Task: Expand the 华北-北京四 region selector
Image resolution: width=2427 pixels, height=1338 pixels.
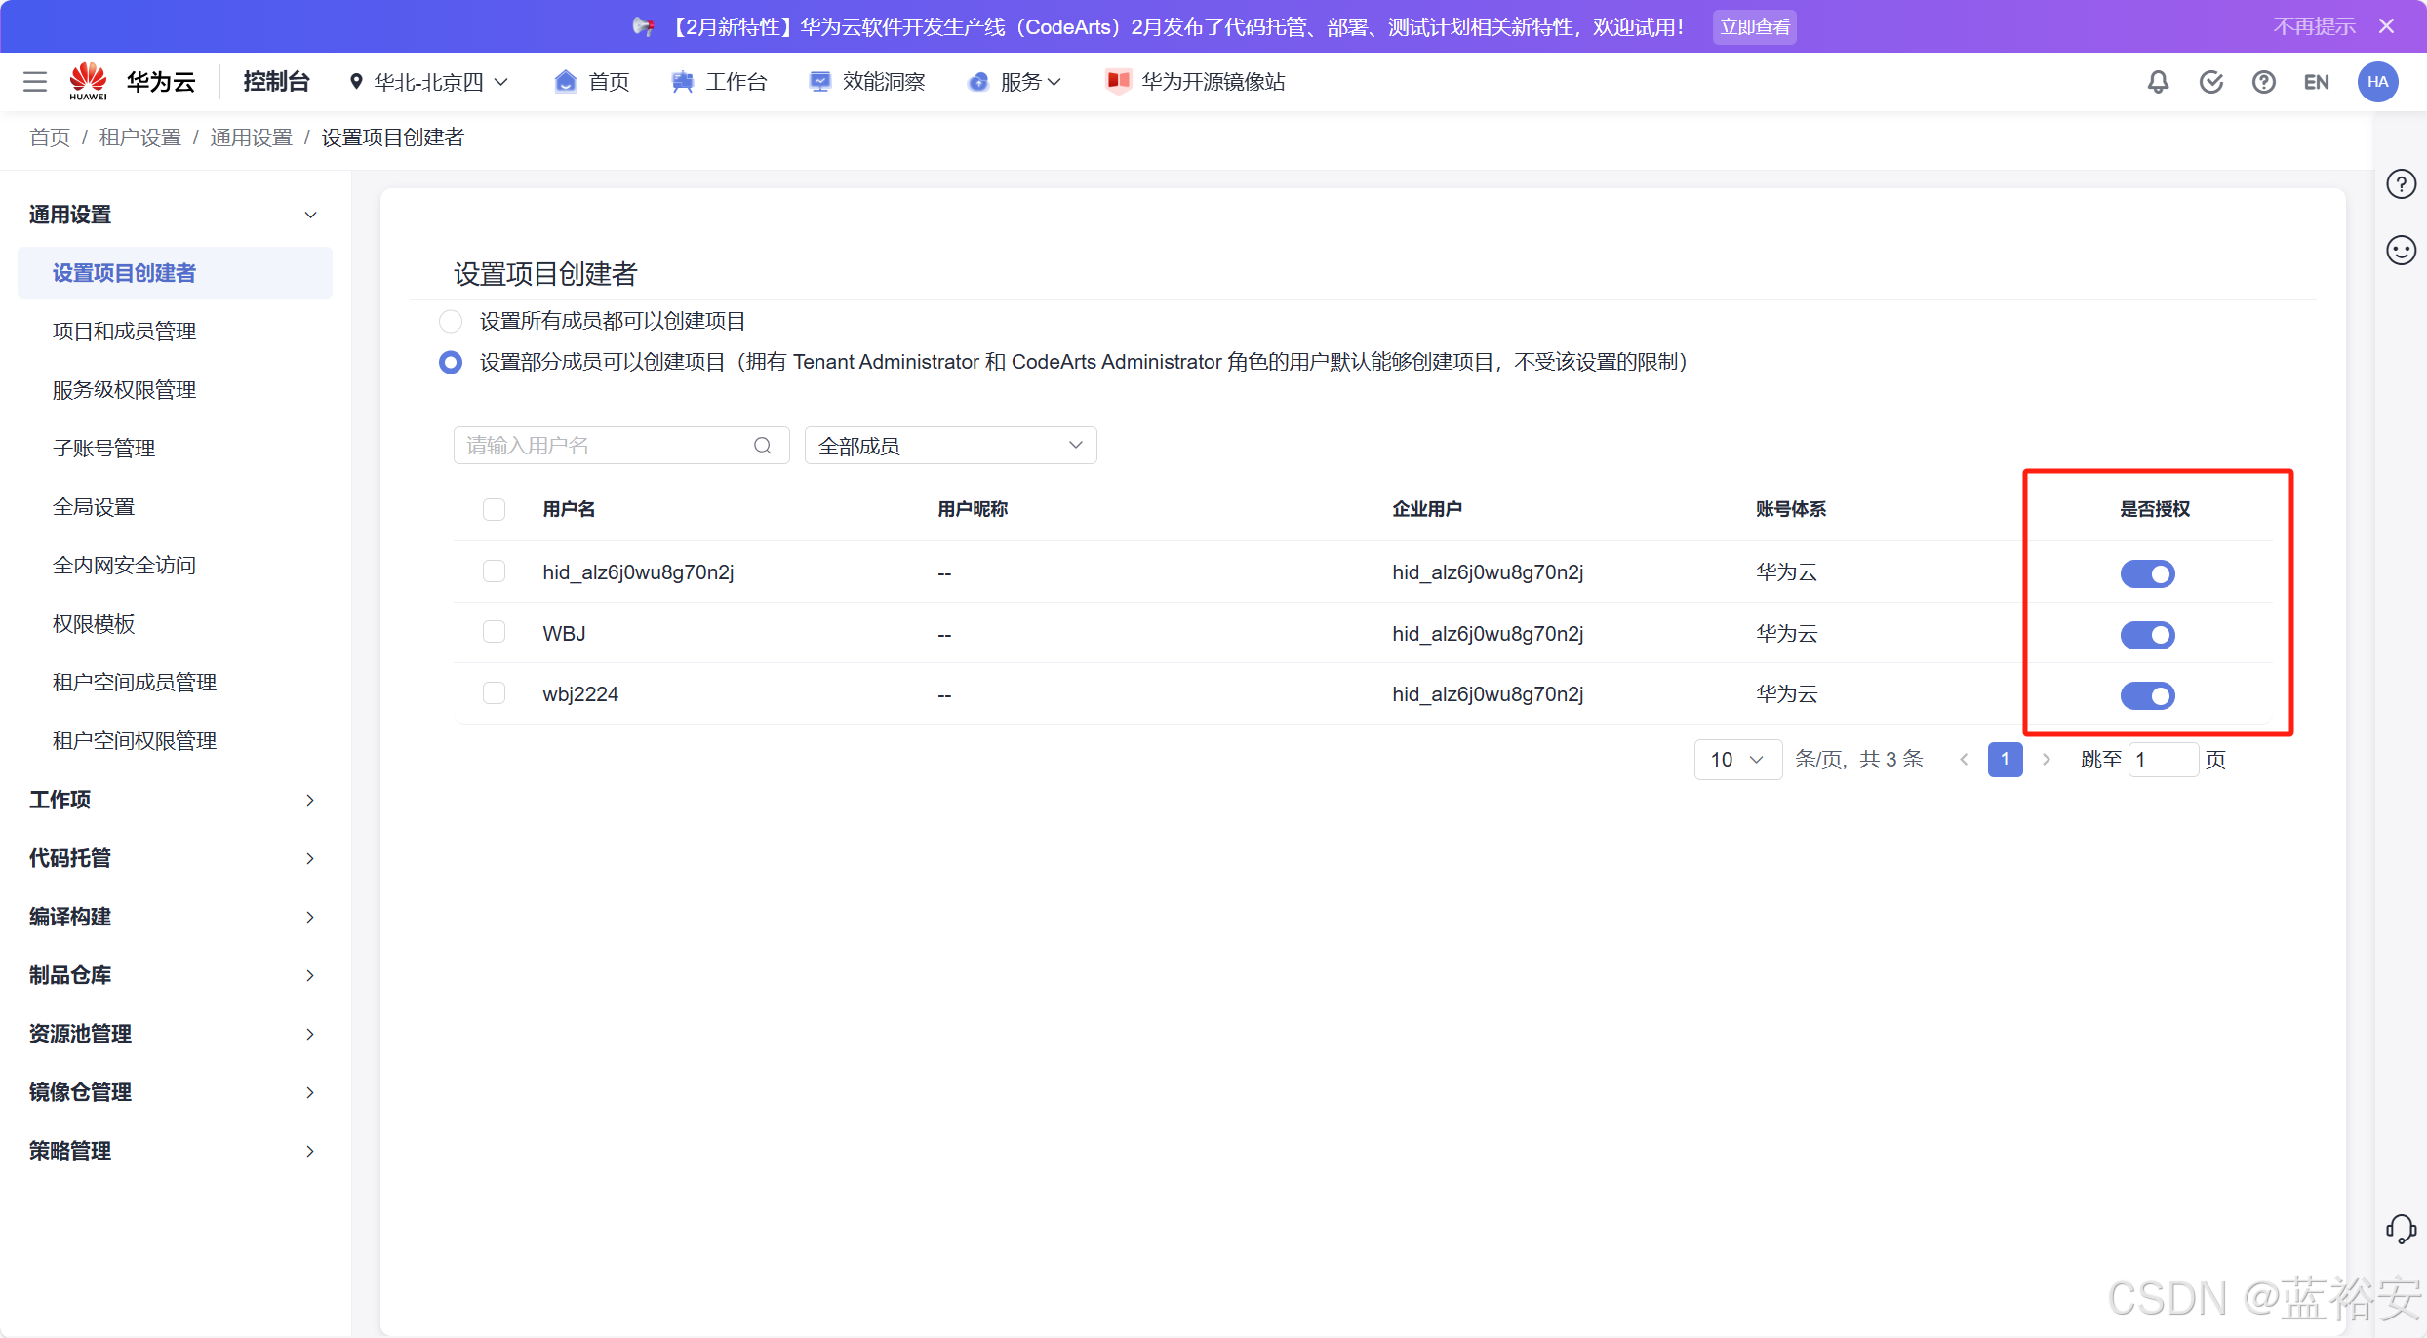Action: point(429,82)
